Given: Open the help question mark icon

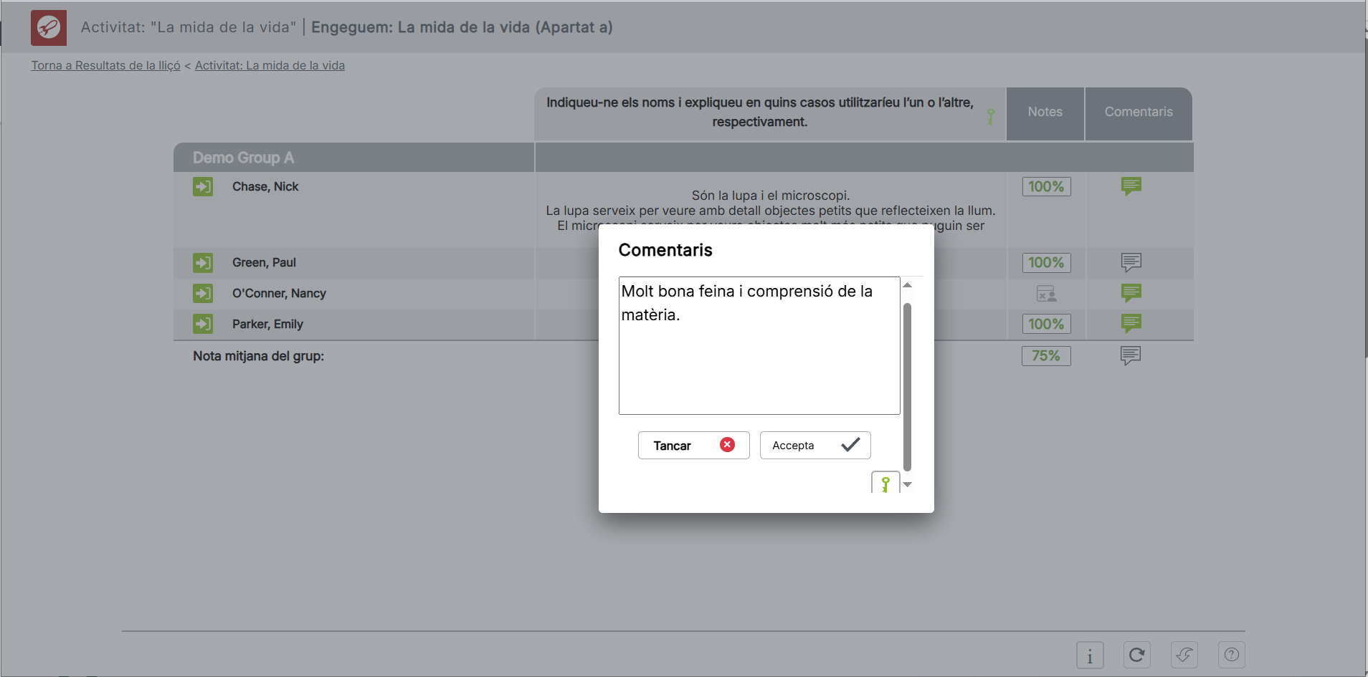Looking at the screenshot, I should coord(1231,655).
